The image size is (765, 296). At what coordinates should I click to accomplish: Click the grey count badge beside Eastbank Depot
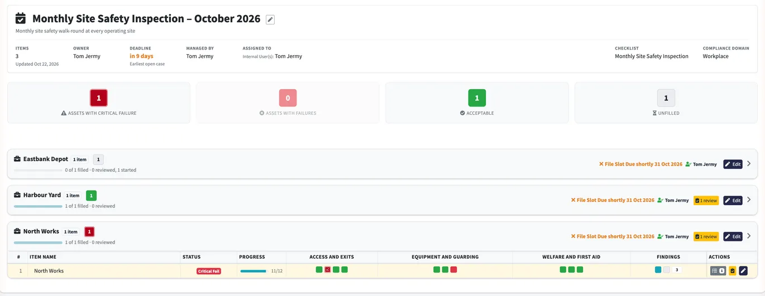pos(98,159)
